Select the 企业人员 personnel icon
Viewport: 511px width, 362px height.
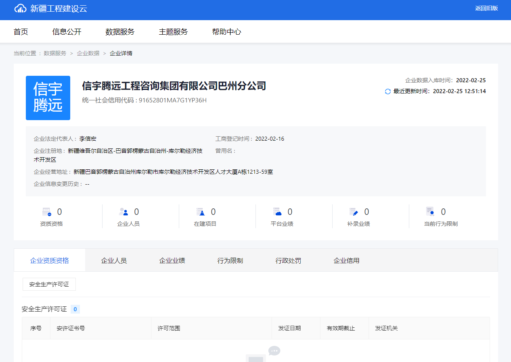pyautogui.click(x=123, y=211)
